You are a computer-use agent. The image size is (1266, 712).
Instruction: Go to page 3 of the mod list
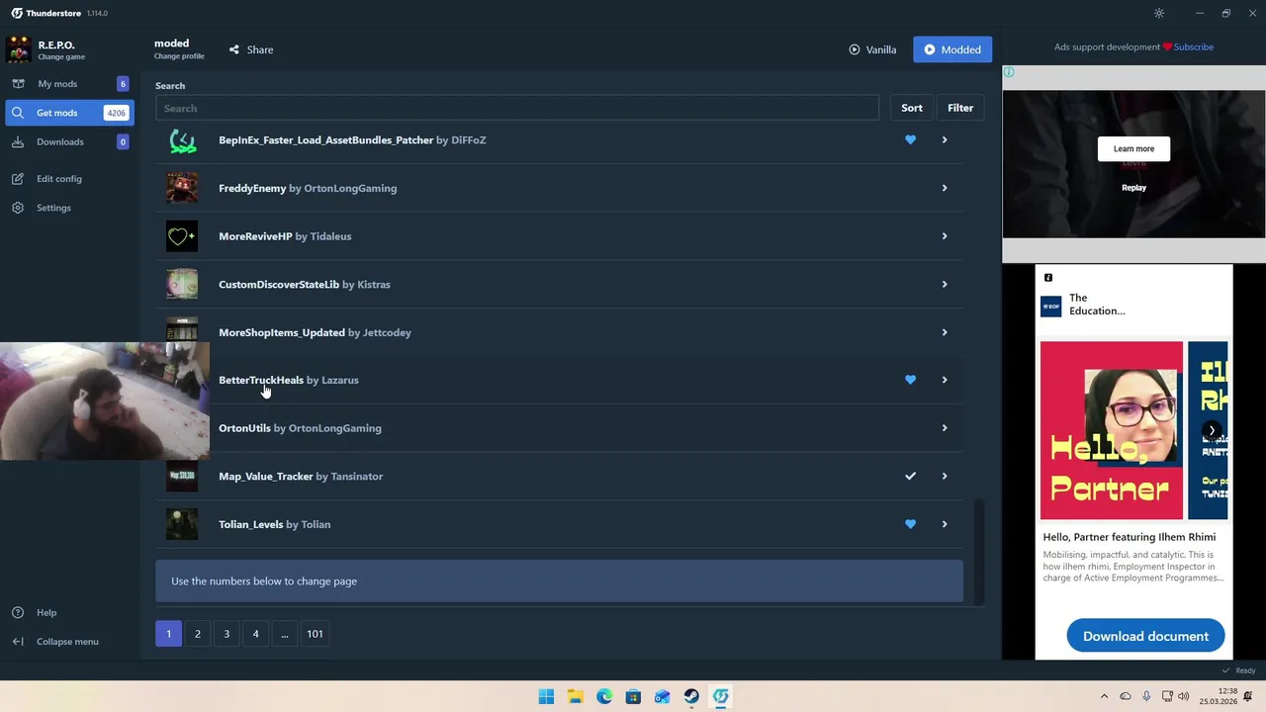226,634
